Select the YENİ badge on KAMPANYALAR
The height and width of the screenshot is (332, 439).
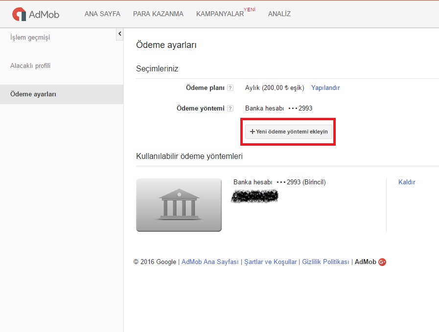[250, 9]
